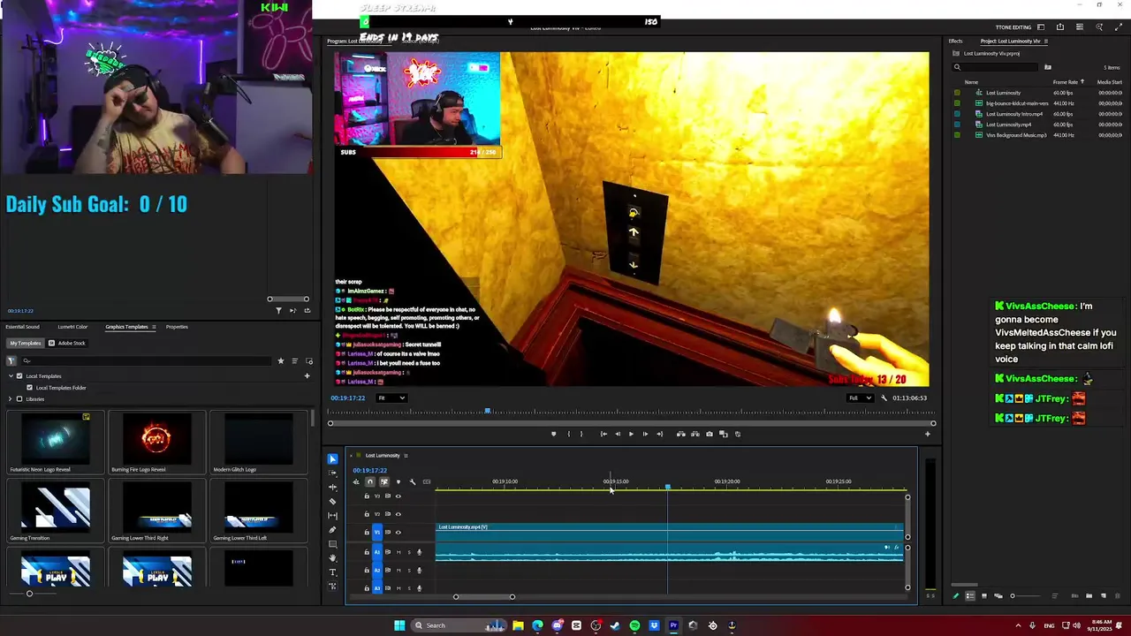
Task: Activate the Hand tool
Action: pyautogui.click(x=332, y=557)
